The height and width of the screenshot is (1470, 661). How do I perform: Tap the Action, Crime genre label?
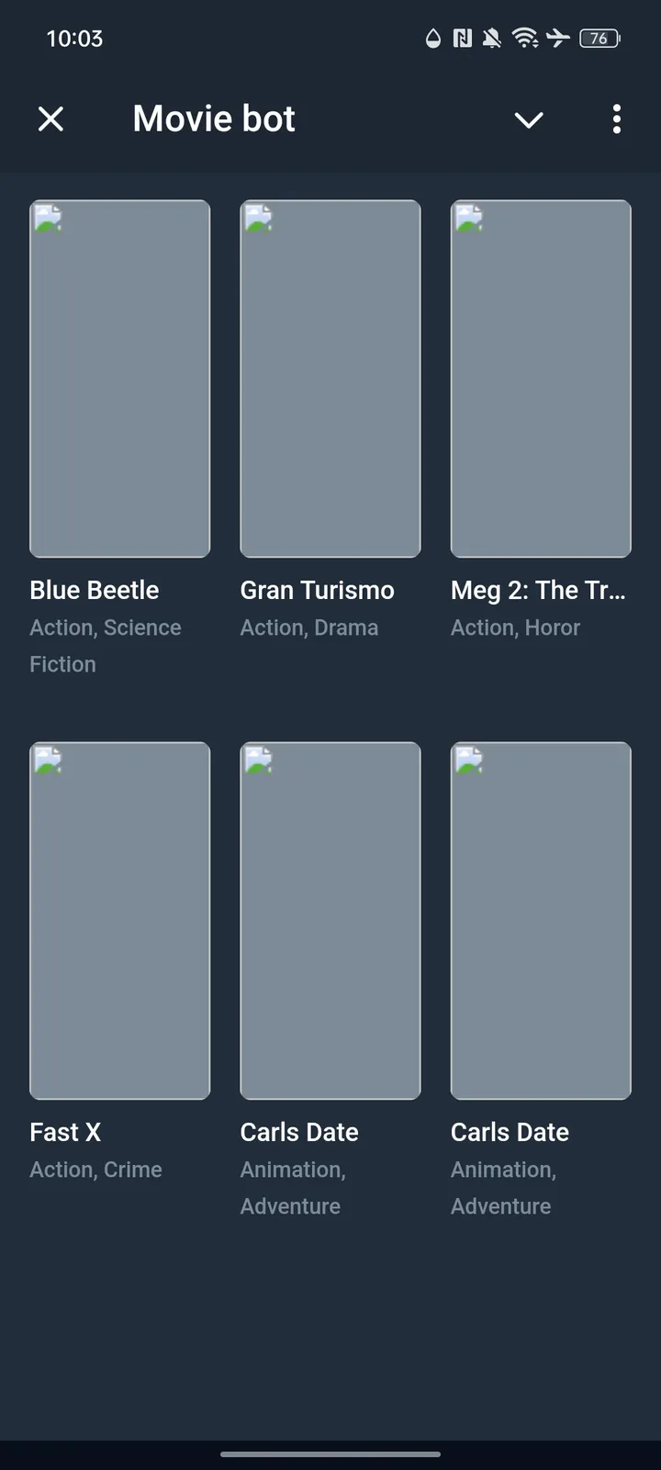[x=95, y=1170]
